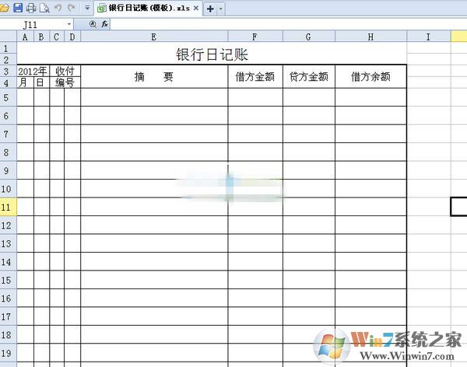The width and height of the screenshot is (467, 367).
Task: Click the 借方余额 header cell
Action: click(x=370, y=76)
